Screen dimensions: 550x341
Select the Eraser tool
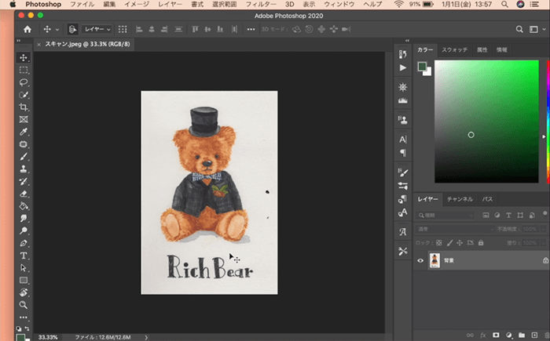pos(24,194)
